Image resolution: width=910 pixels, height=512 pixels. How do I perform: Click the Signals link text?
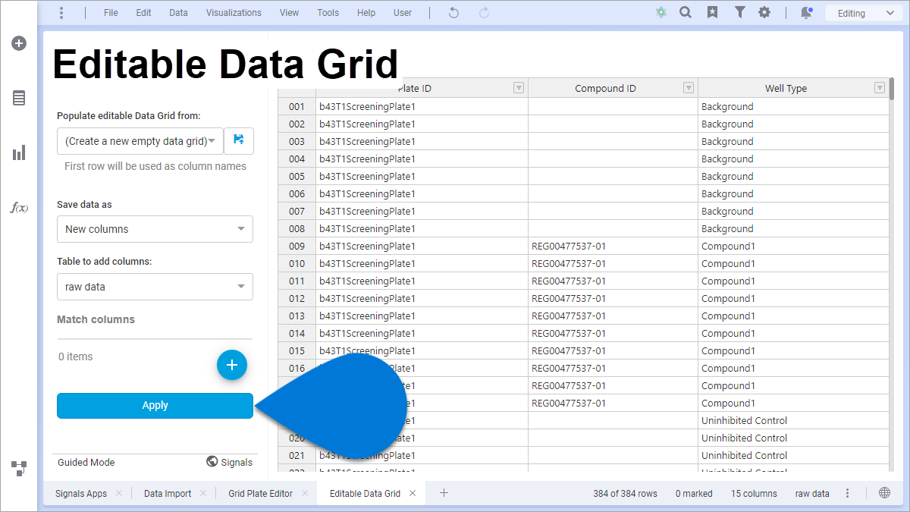[x=237, y=462]
